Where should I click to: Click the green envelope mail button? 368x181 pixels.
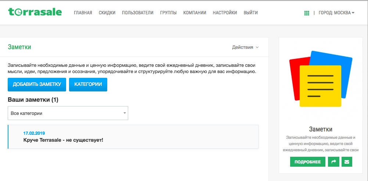tap(347, 162)
